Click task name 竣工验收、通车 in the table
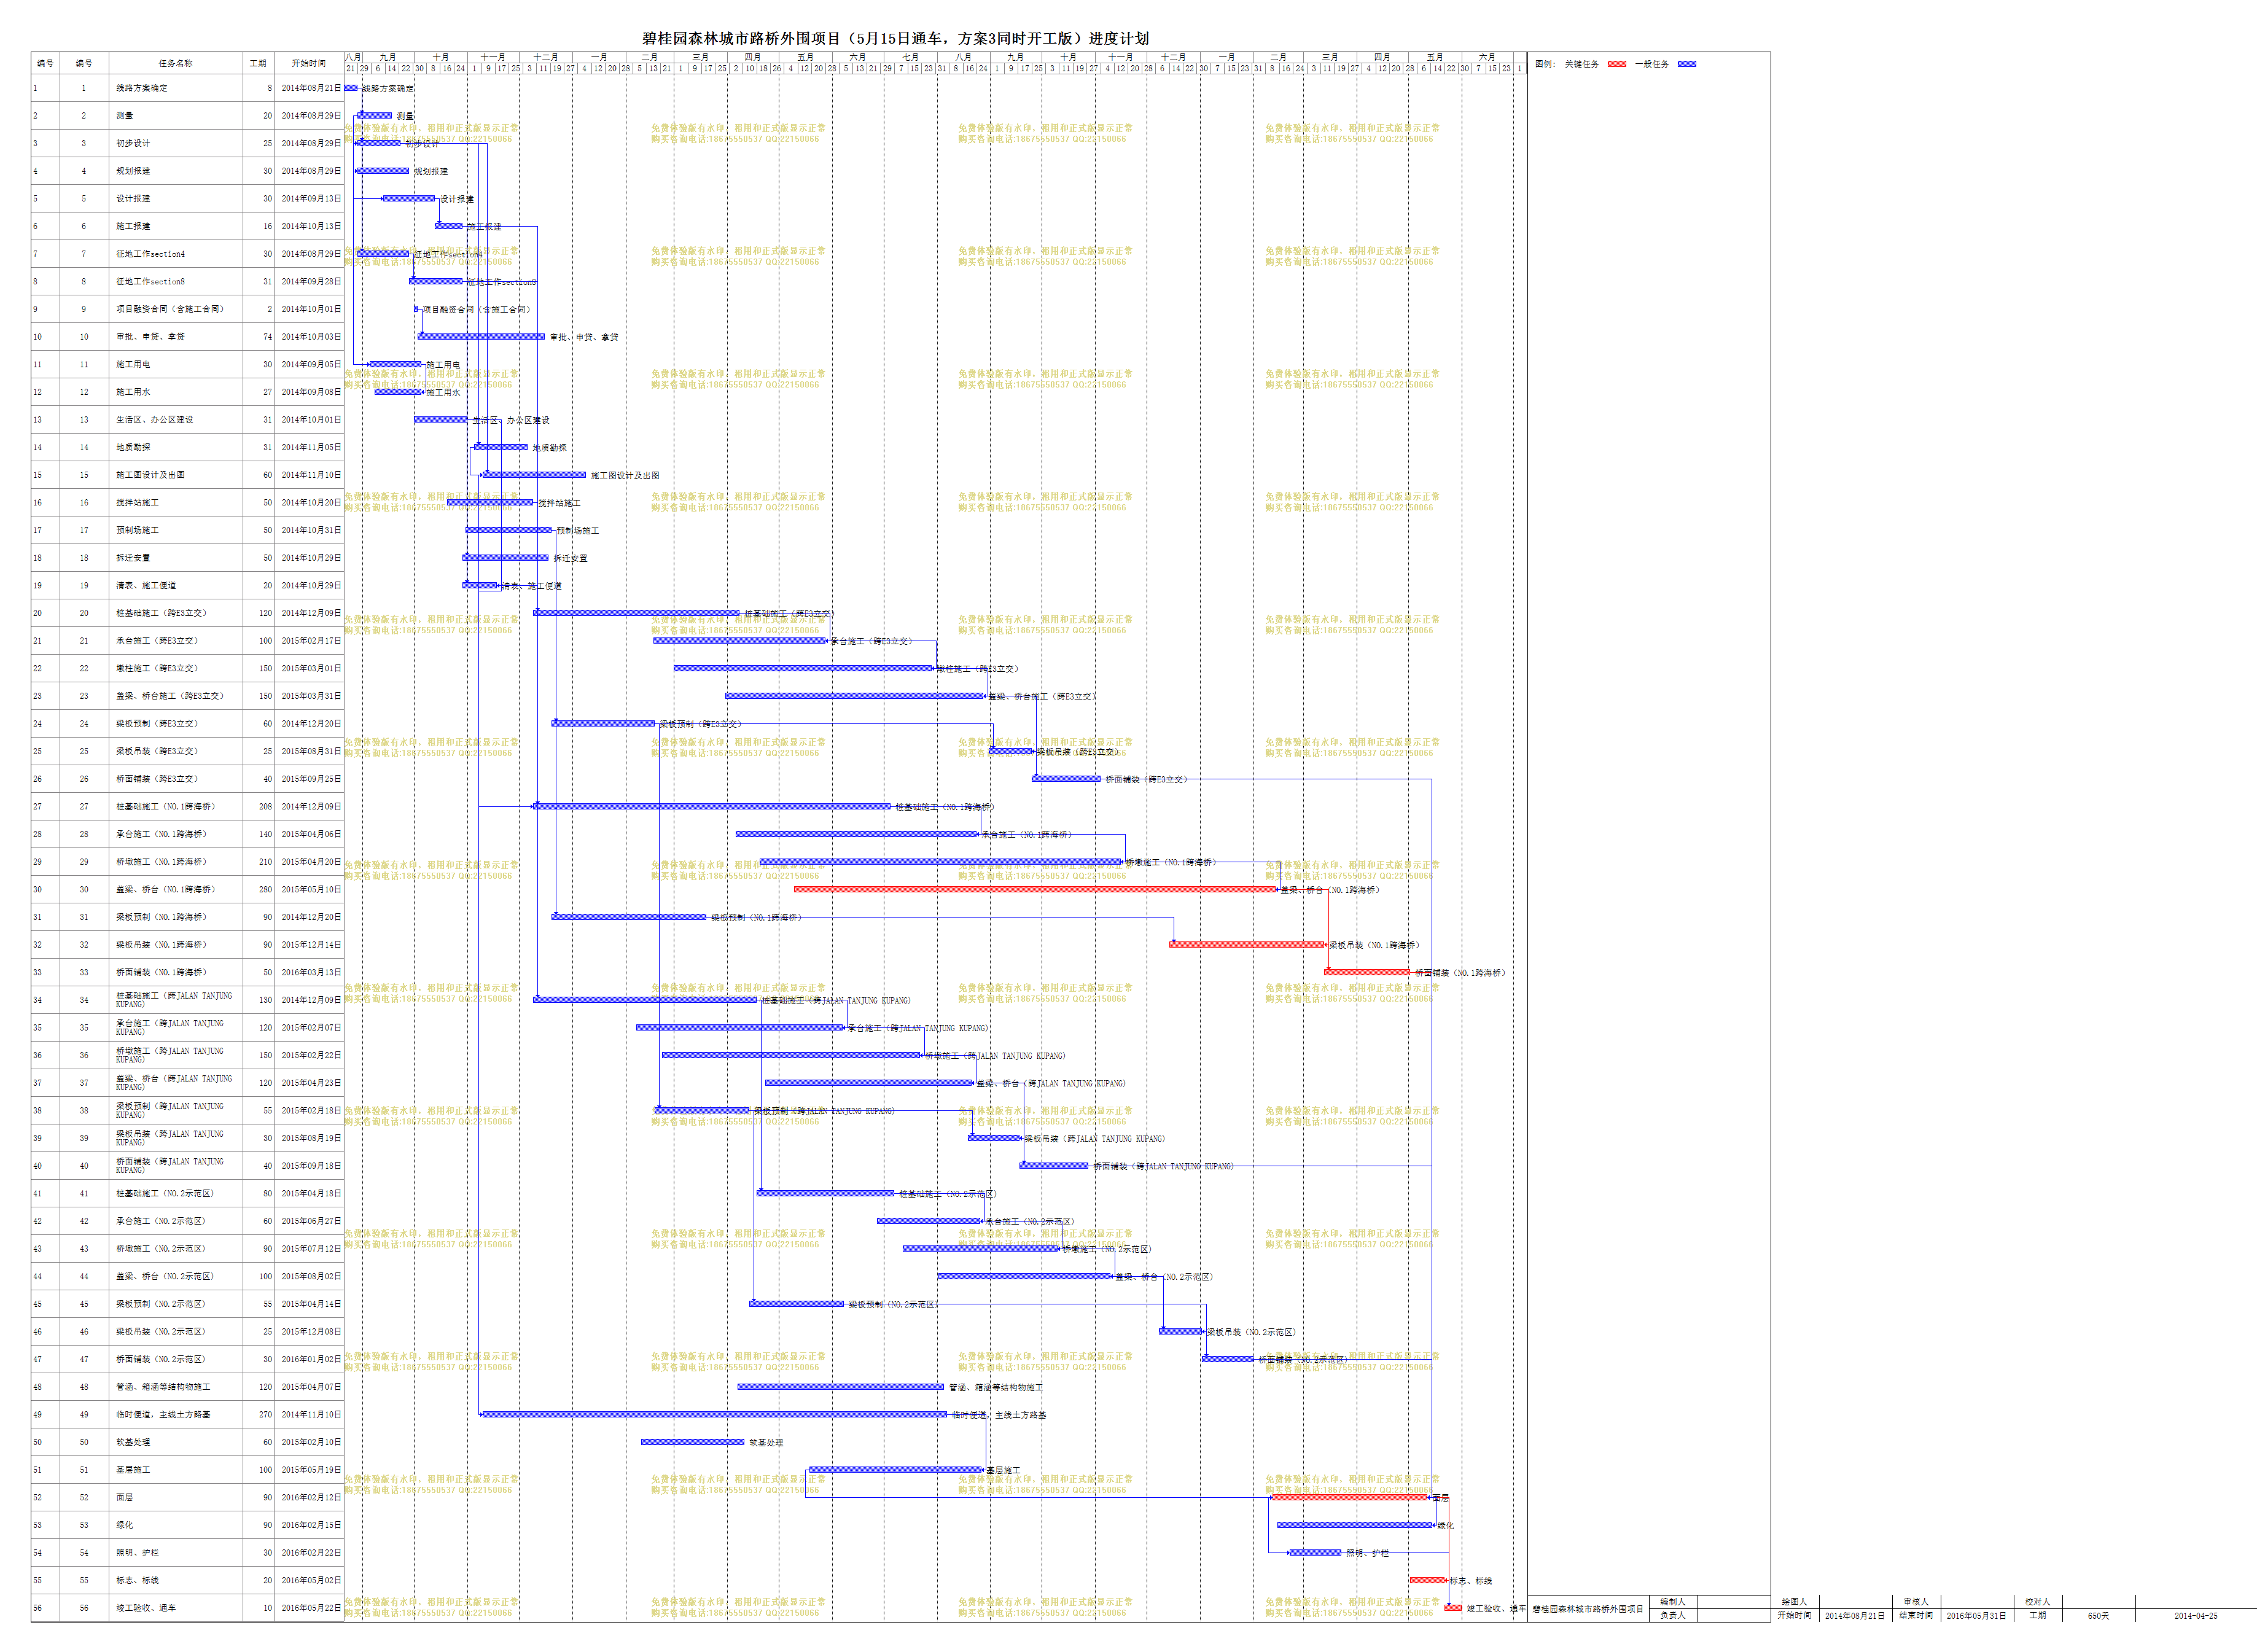The height and width of the screenshot is (1652, 2257). pos(146,1608)
